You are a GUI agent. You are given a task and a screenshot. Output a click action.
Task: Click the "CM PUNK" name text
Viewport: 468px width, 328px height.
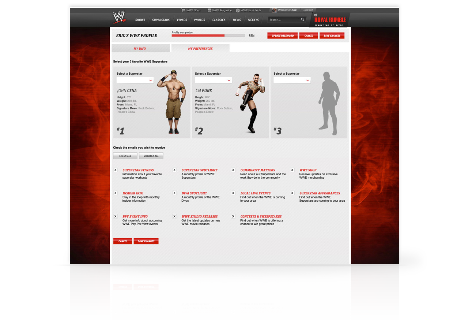204,90
